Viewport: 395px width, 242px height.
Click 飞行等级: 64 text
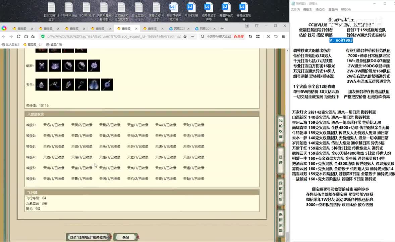coord(36,198)
